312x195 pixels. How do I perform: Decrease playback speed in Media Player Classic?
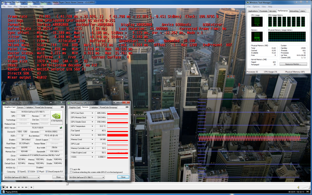coord(19,187)
